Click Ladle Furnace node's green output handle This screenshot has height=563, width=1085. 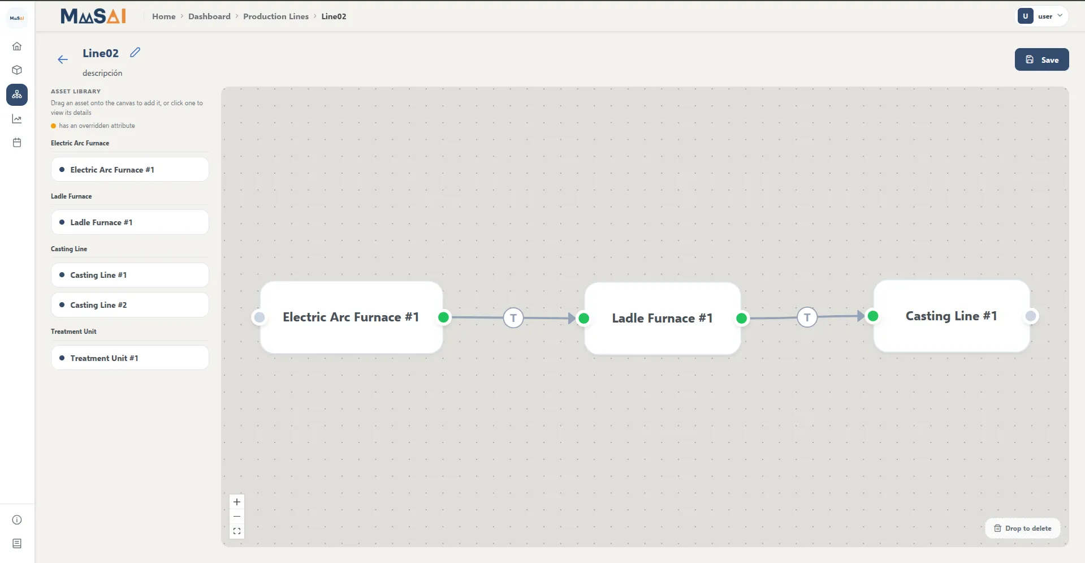[x=742, y=319]
